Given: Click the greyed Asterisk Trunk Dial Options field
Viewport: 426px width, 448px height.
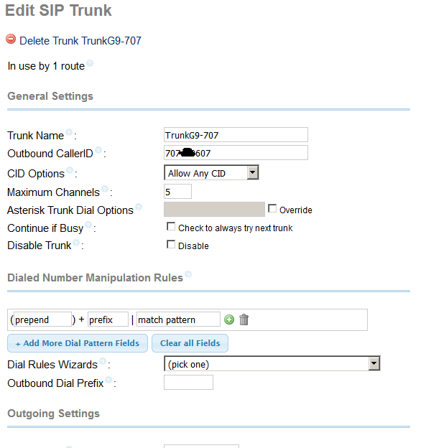Looking at the screenshot, I should [x=214, y=210].
